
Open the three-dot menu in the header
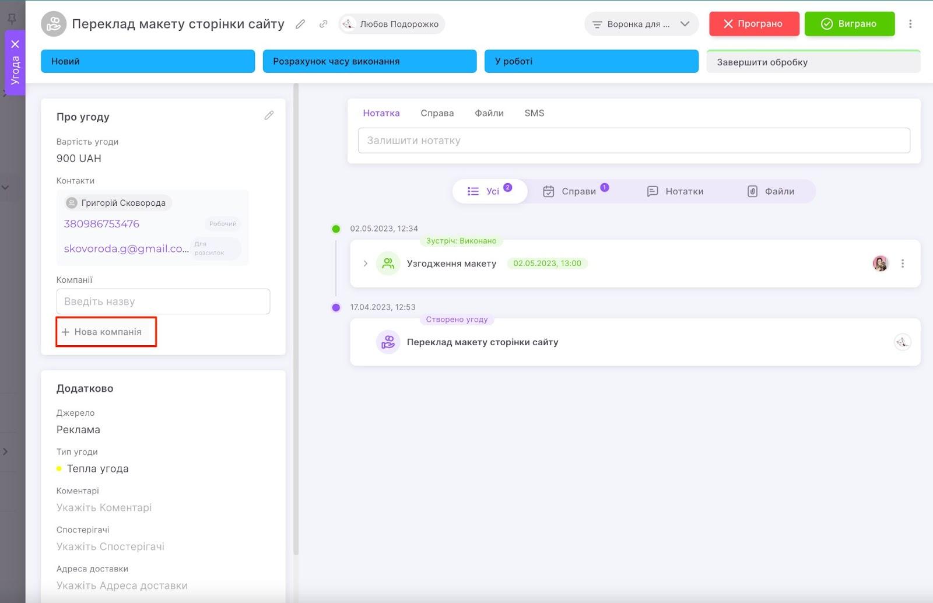tap(910, 24)
